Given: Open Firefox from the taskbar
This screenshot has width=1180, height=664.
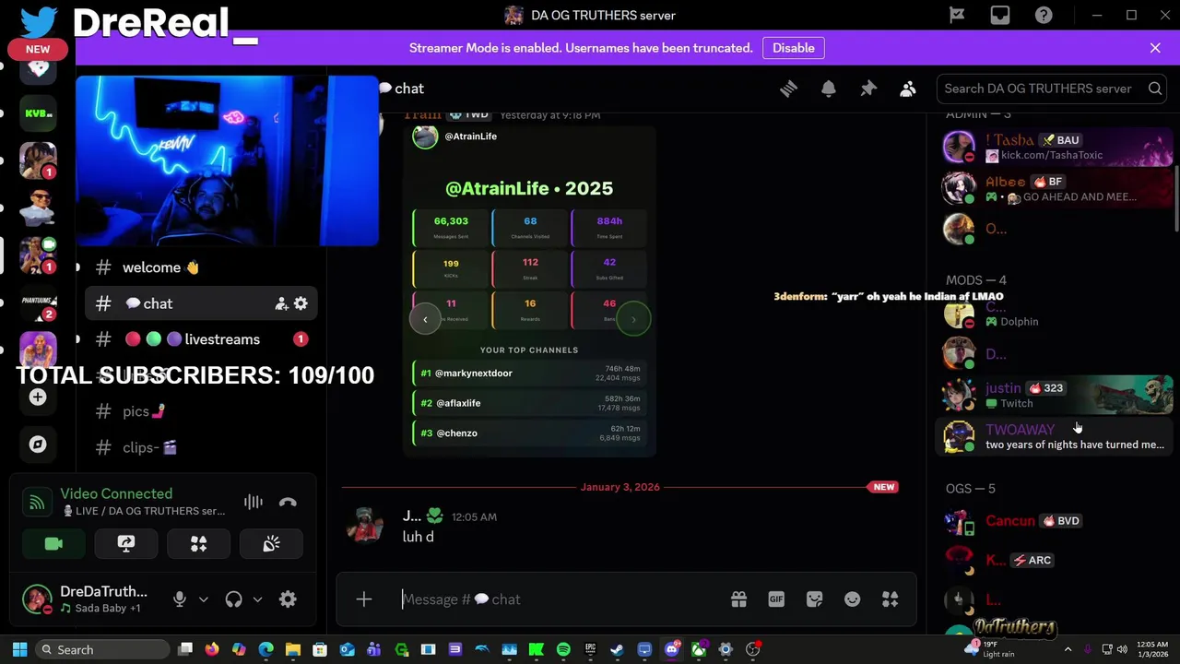Looking at the screenshot, I should pyautogui.click(x=212, y=649).
